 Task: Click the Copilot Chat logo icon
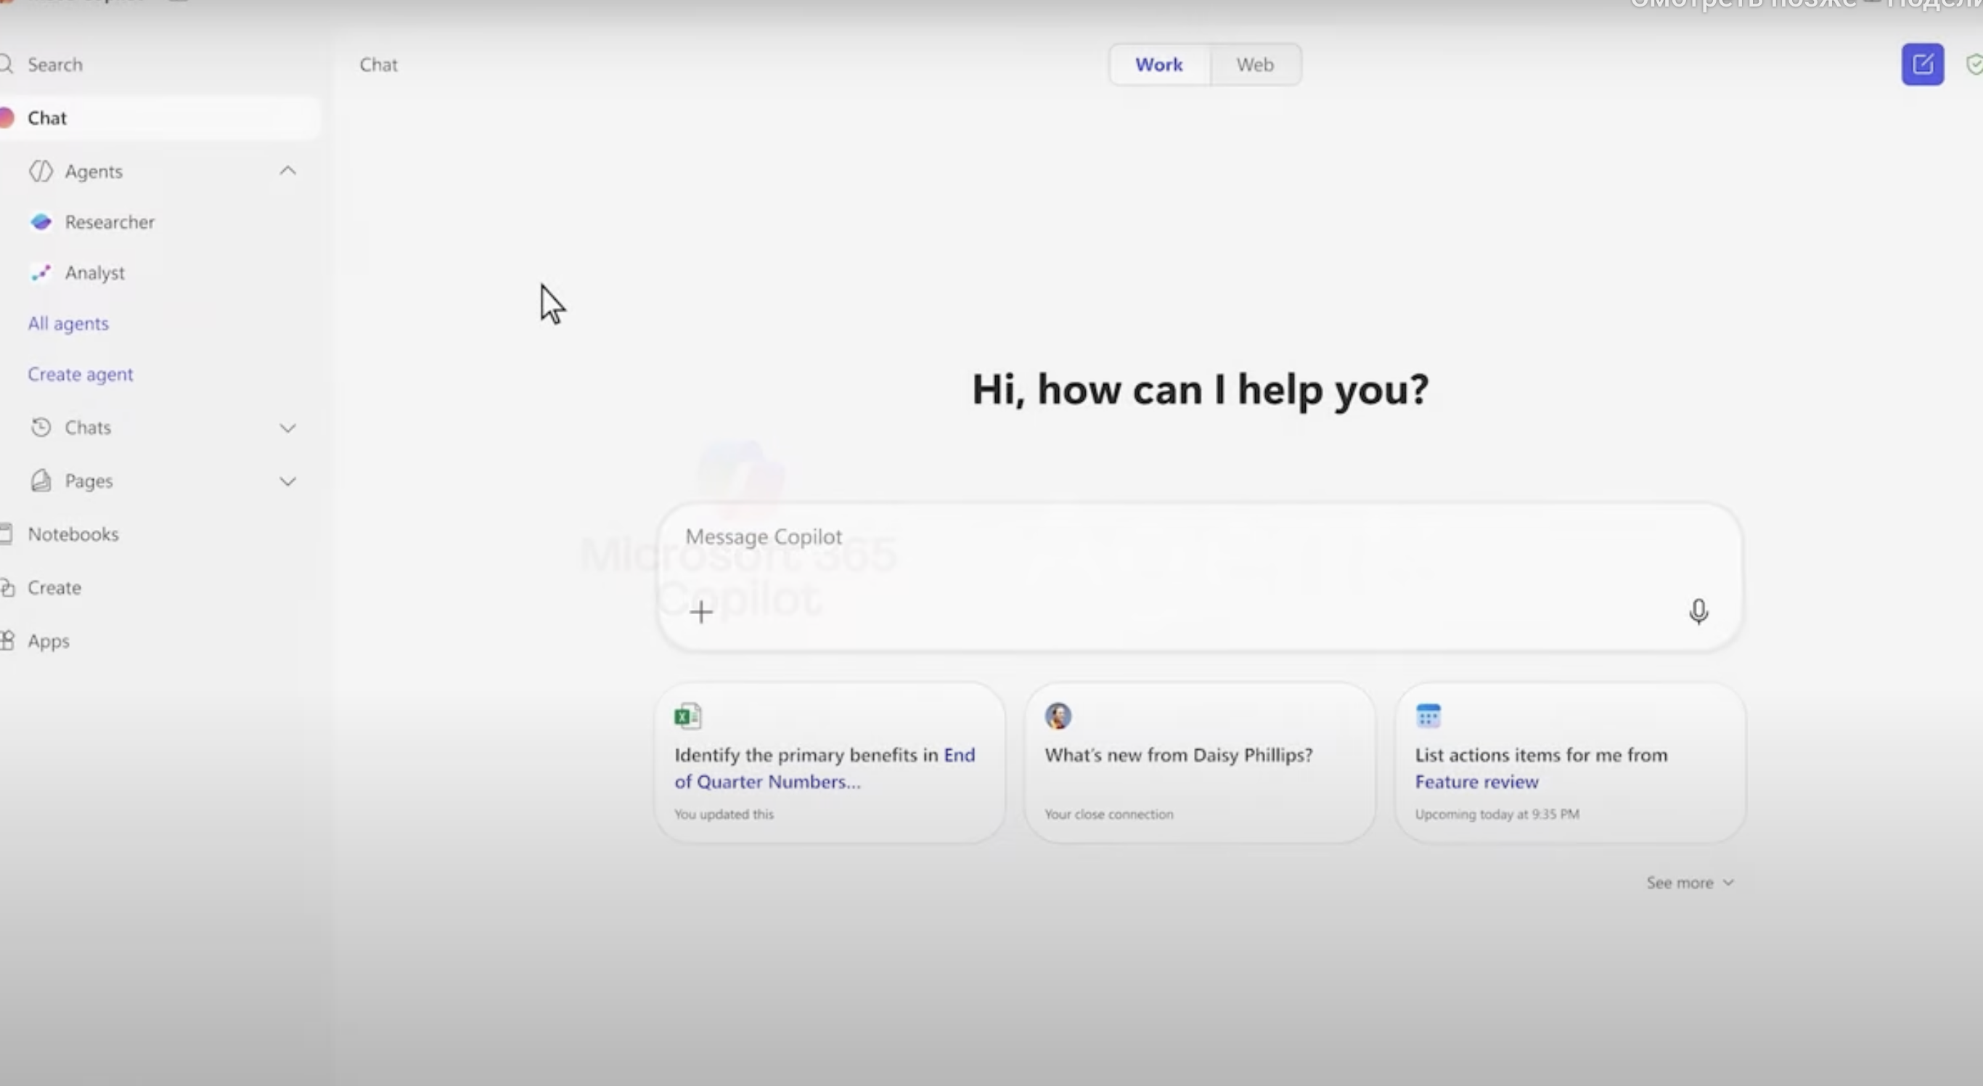[6, 118]
